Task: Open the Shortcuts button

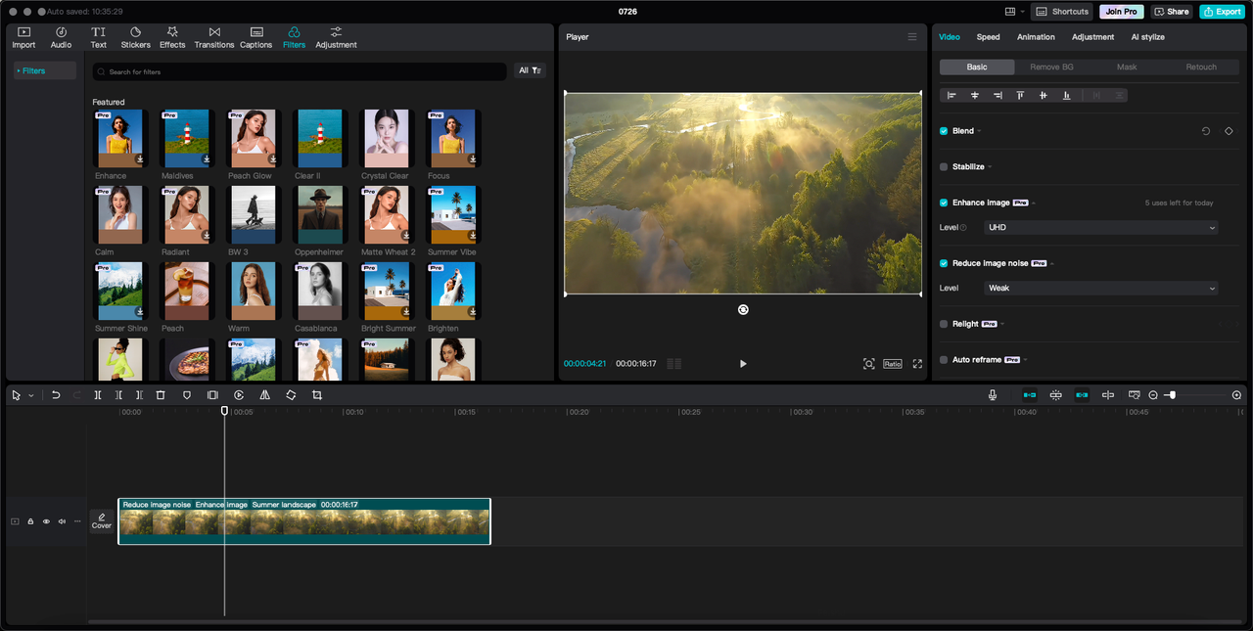Action: [x=1062, y=12]
